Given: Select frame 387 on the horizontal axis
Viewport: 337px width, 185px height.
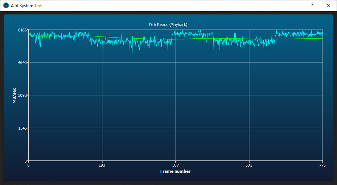Looking at the screenshot, I should pos(176,165).
